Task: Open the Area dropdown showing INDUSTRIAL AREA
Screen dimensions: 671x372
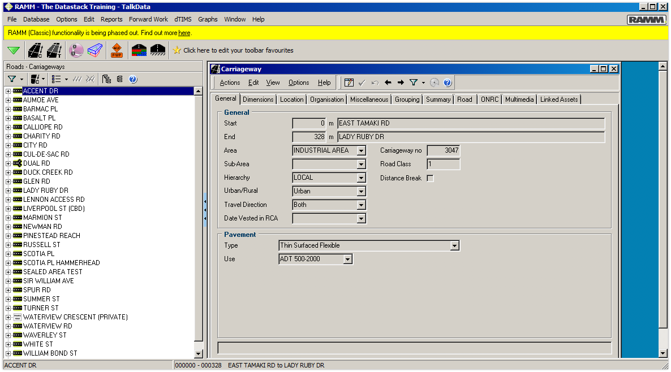Action: point(362,150)
